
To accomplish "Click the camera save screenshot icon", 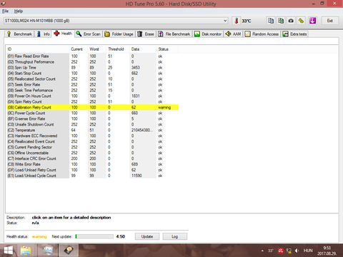I will click(x=291, y=21).
